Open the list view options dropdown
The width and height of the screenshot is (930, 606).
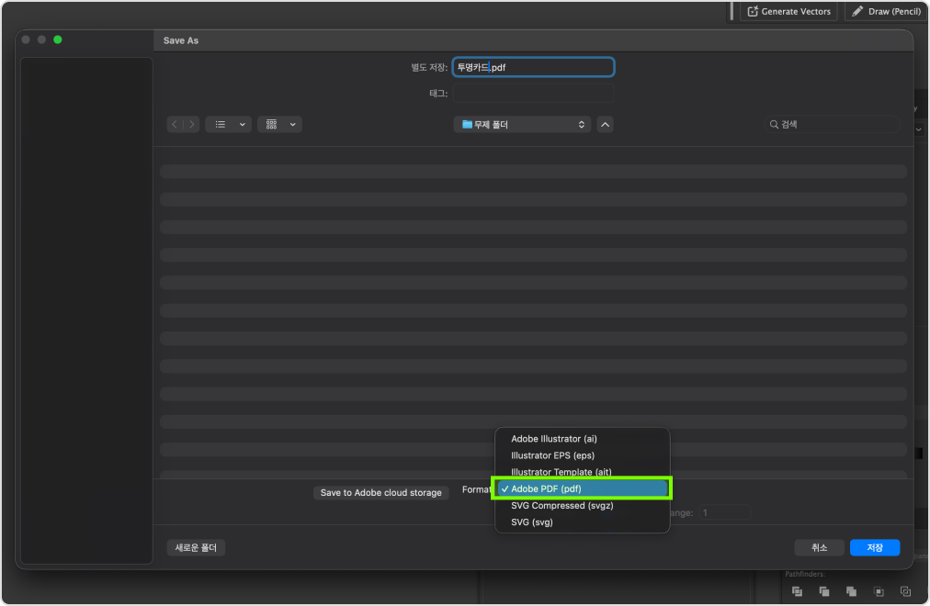coord(228,124)
